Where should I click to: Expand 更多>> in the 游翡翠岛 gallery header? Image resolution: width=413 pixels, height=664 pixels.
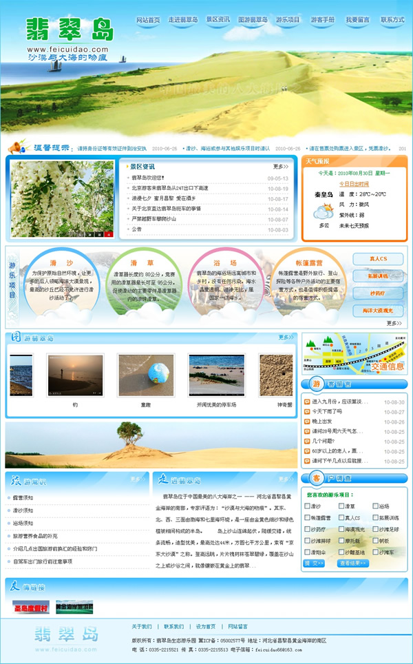[286, 338]
